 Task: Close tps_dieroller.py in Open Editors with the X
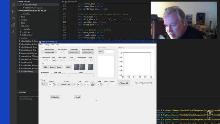coord(21,4)
